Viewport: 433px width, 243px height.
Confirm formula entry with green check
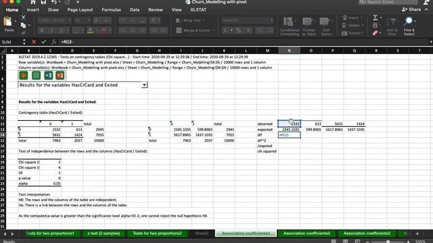pos(43,42)
